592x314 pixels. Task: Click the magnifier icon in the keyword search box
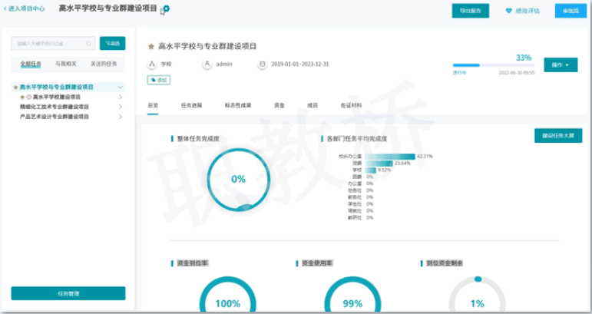(x=89, y=44)
